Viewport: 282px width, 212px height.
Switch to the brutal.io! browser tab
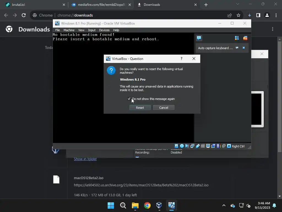[x=34, y=5]
